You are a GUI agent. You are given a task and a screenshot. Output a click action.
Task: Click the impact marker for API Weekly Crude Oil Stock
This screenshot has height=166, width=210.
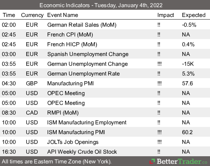159,152
